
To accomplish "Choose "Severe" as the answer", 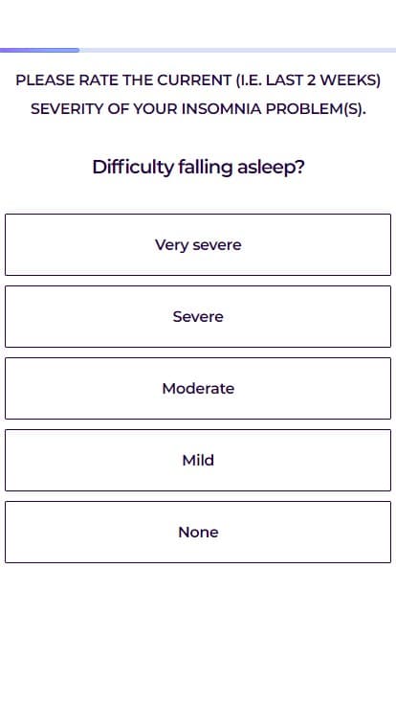I will [198, 316].
